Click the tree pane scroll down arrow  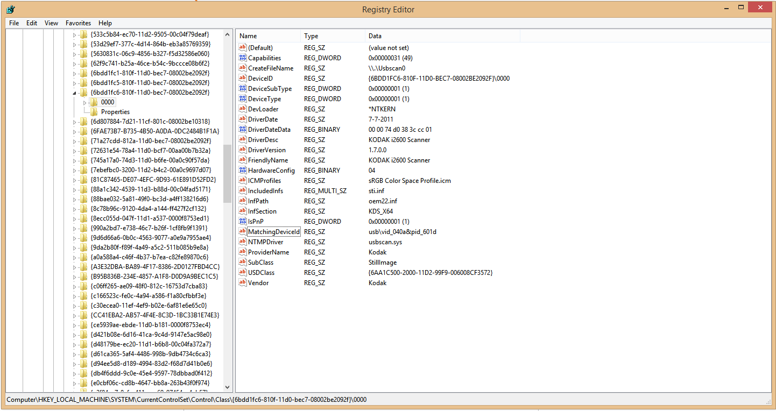click(x=227, y=387)
